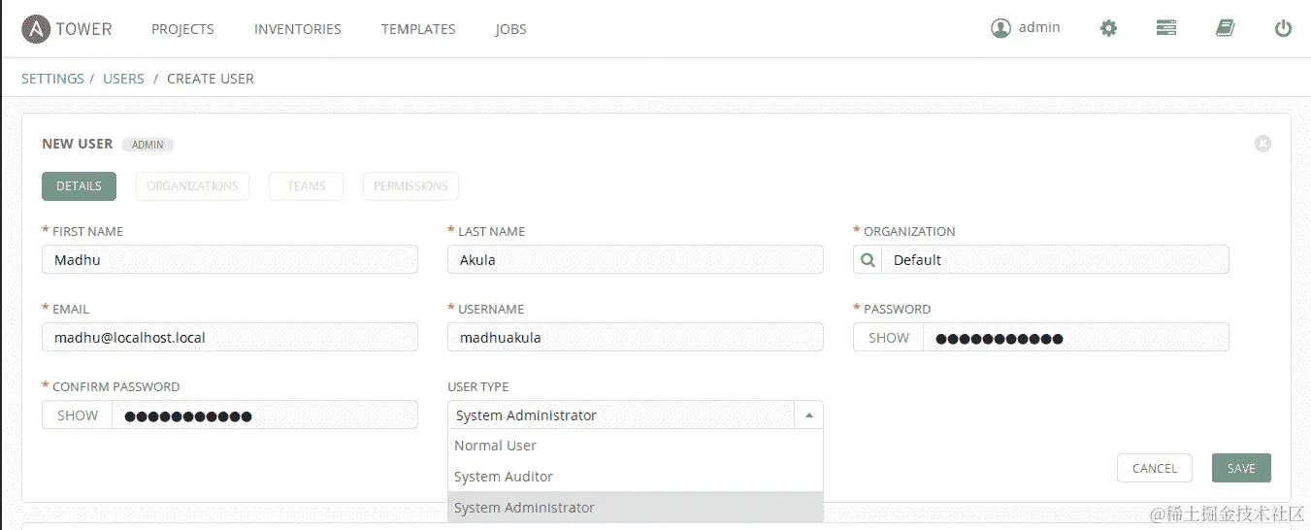Open the settings gear icon
The height and width of the screenshot is (530, 1311).
point(1108,28)
